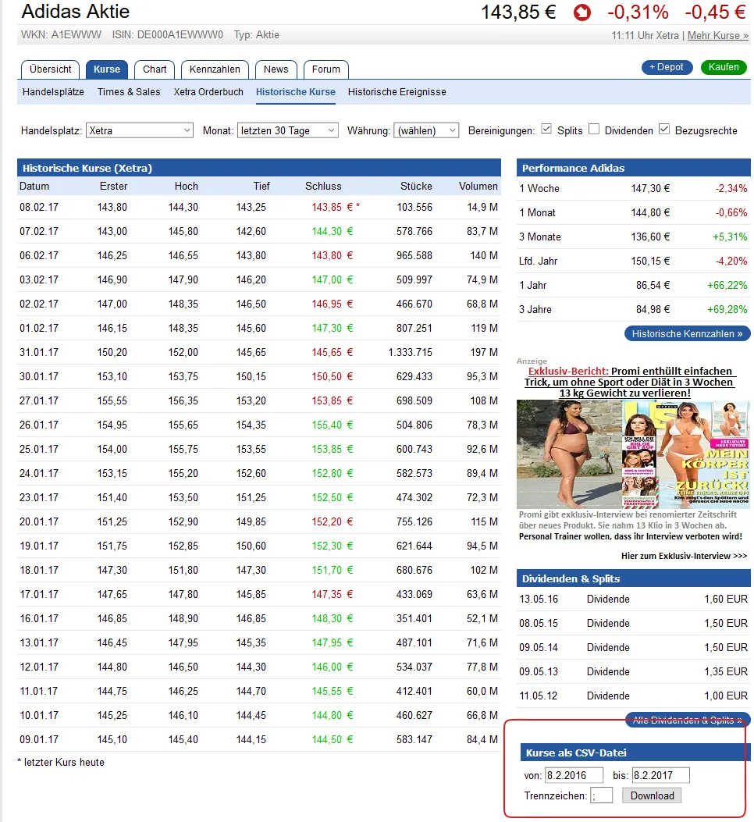
Task: Click the Tief column header
Action: click(261, 186)
